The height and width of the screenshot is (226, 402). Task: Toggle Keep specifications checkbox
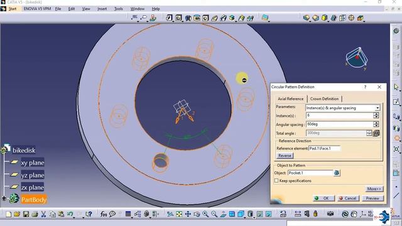276,181
